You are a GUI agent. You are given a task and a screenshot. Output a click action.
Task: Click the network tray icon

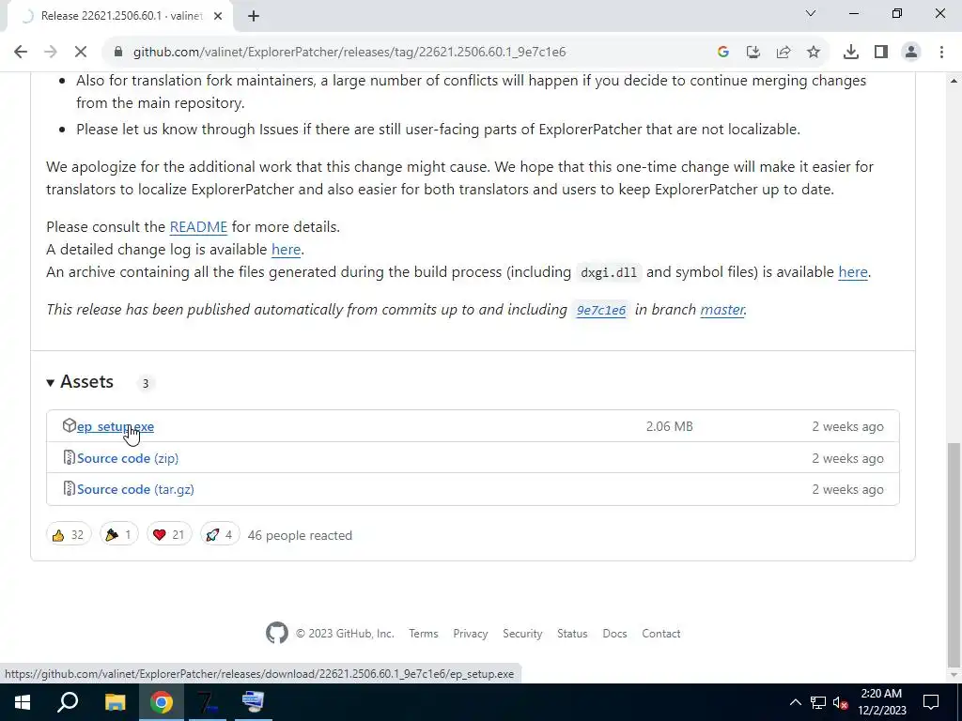click(x=818, y=702)
